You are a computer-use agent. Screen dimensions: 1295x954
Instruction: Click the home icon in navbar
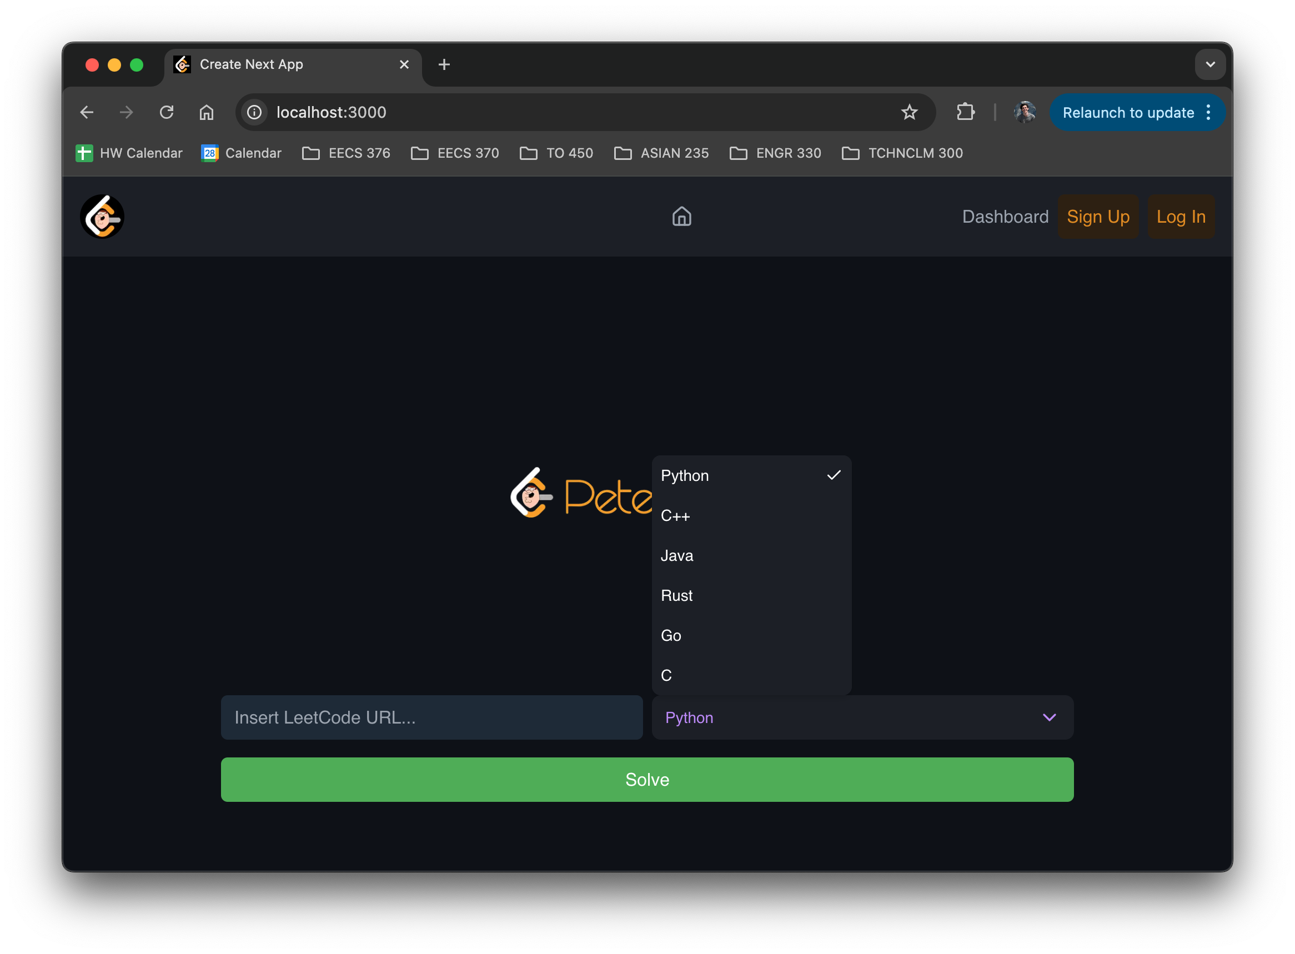click(x=681, y=217)
